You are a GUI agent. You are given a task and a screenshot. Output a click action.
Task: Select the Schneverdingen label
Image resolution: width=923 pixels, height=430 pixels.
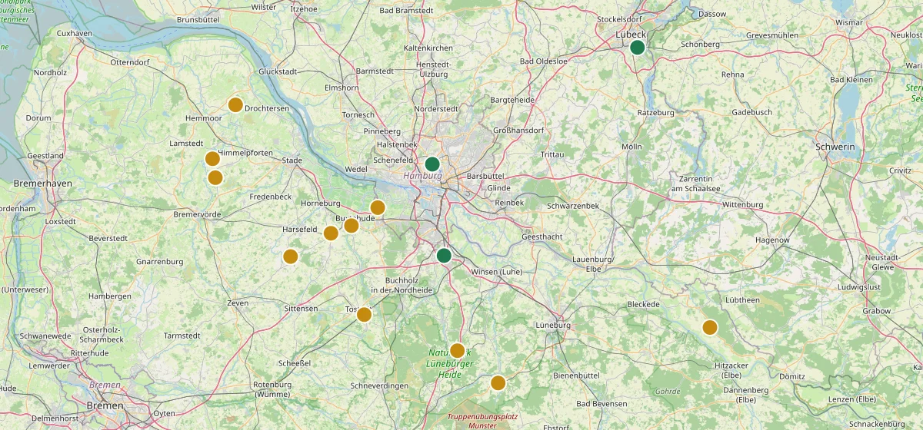tap(378, 385)
